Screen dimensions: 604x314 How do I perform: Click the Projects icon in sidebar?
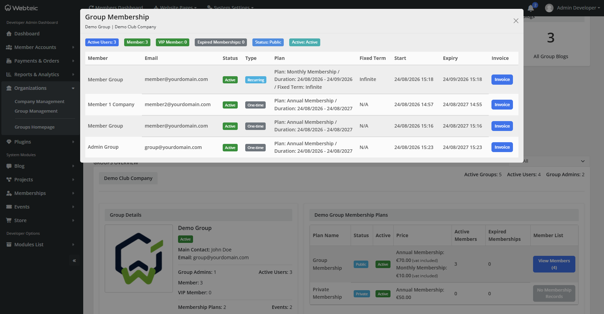coord(9,180)
